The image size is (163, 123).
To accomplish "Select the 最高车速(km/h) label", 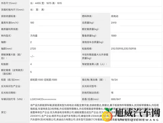I will click(10, 23).
